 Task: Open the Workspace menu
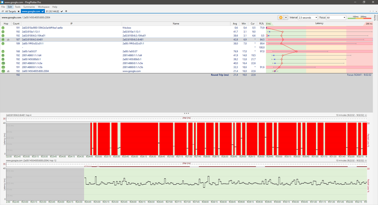(44, 7)
